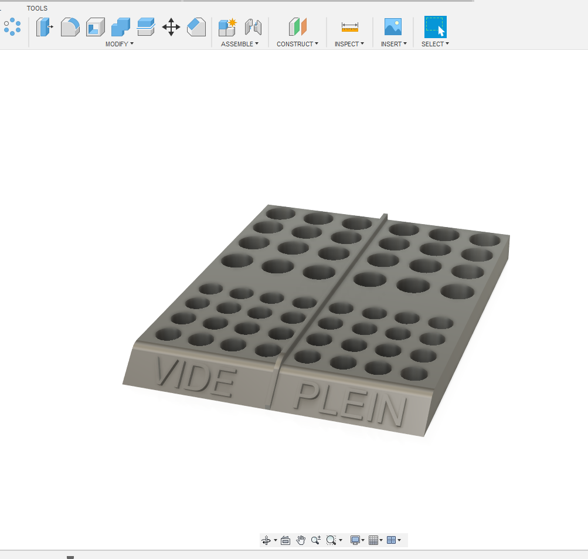Click the Insert image icon

[x=393, y=27]
